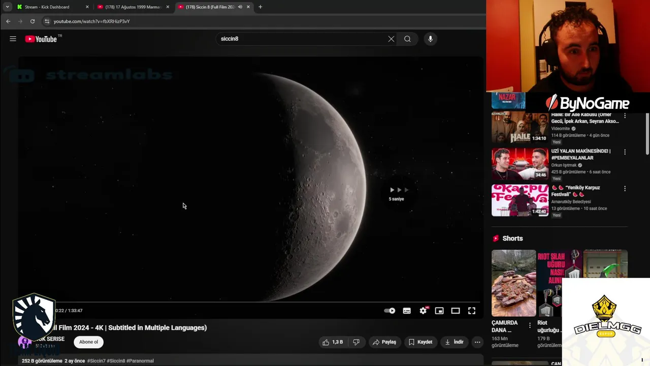The height and width of the screenshot is (366, 650).
Task: Visit Arnavutköy Belediyesi channel
Action: click(571, 202)
